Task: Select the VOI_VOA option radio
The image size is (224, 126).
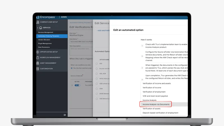Action: pyautogui.click(x=97, y=74)
